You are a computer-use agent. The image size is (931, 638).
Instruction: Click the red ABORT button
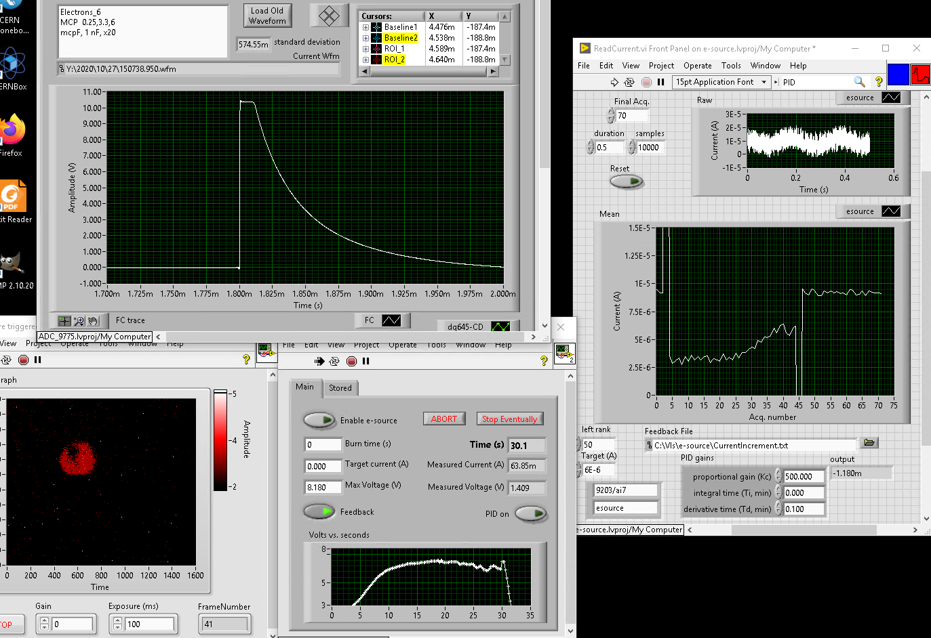tap(444, 419)
